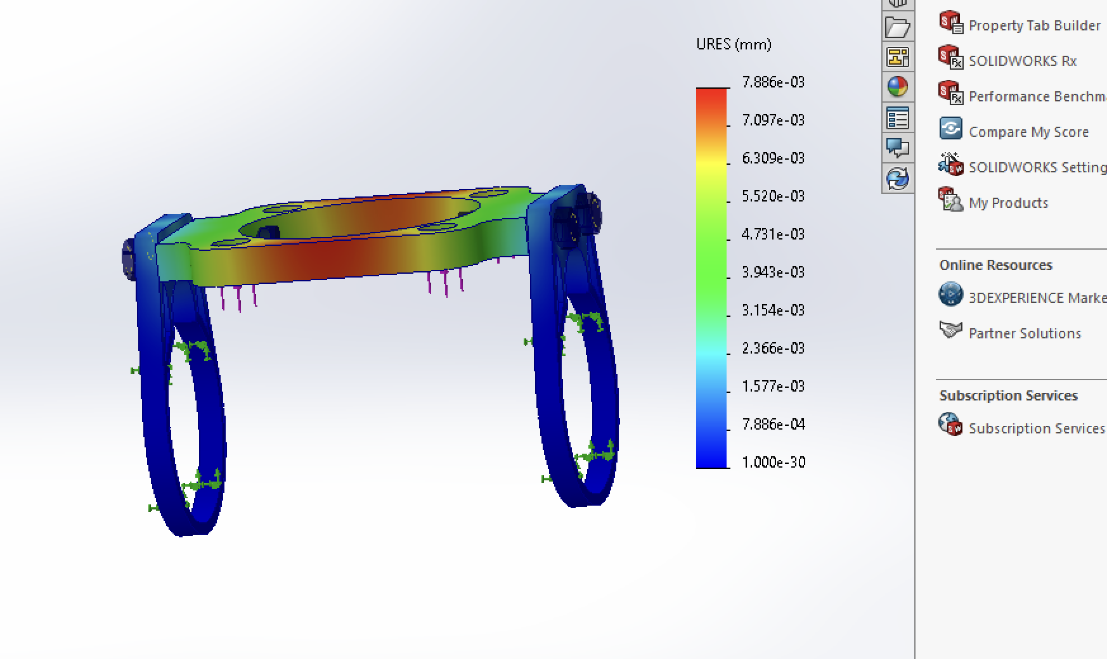Open the 3DEXPERIENCE Marketplace

(1032, 297)
